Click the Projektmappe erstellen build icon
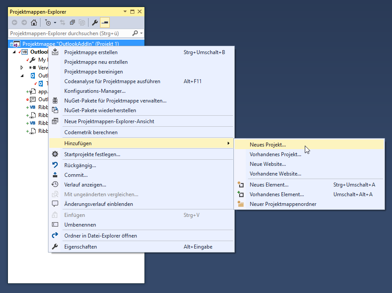 pos(55,52)
